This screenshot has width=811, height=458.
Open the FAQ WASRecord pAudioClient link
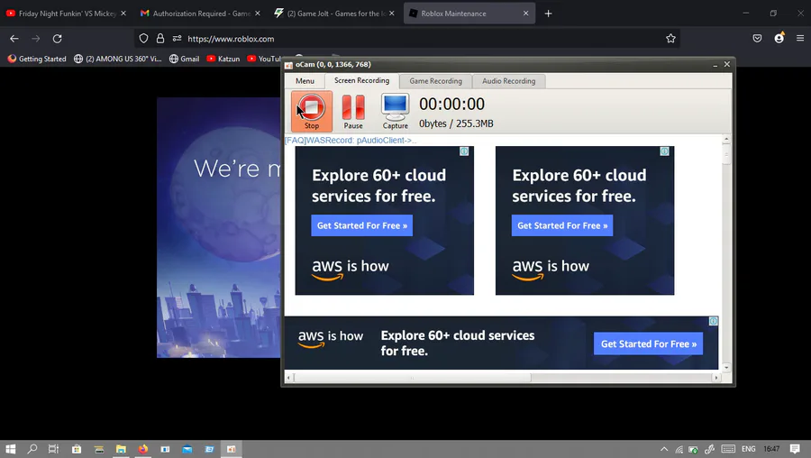351,141
